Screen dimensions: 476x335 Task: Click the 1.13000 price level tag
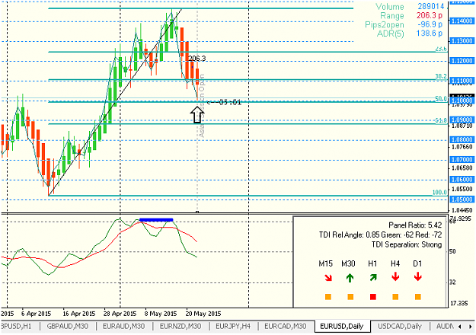pos(462,41)
